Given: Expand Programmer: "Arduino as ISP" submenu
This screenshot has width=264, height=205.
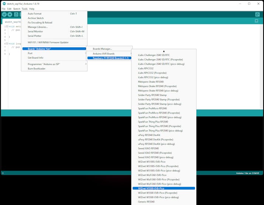Looking at the screenshot, I should click(x=54, y=64).
